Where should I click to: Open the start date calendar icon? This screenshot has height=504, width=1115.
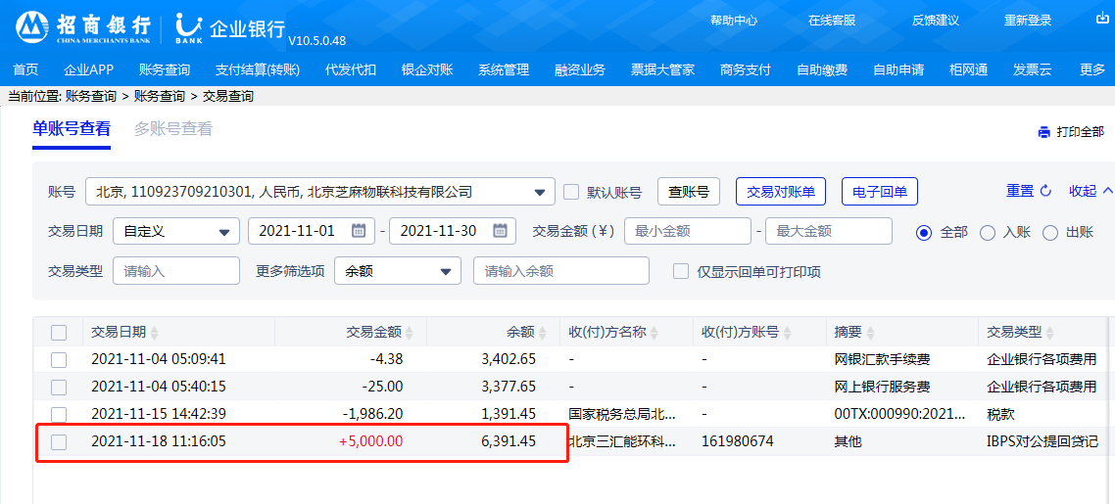tap(359, 231)
